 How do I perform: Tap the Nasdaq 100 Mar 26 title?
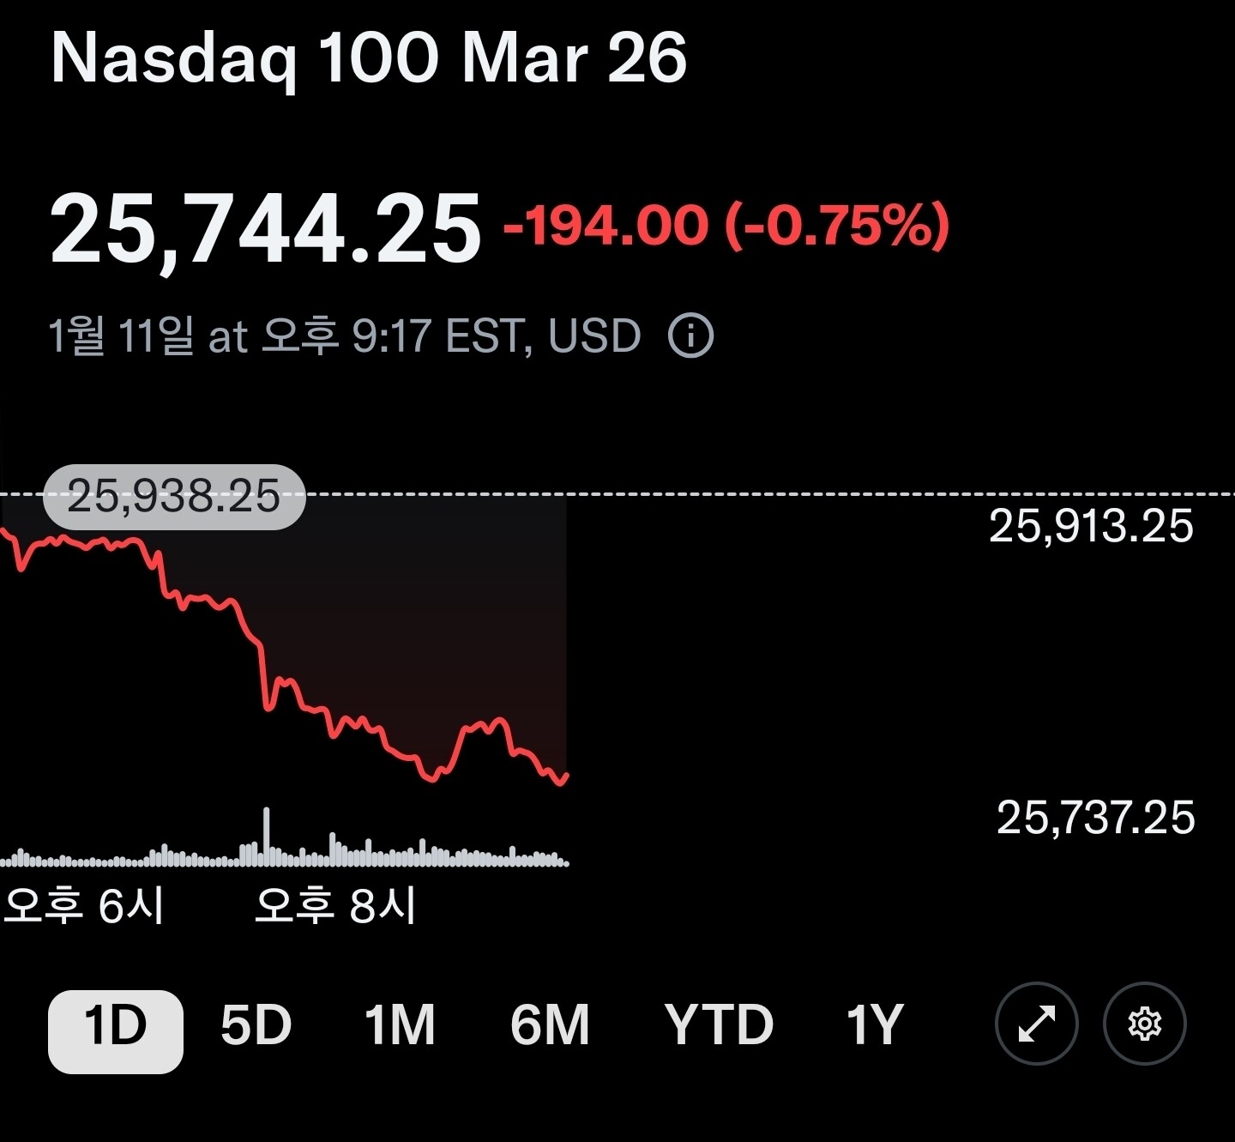point(369,58)
